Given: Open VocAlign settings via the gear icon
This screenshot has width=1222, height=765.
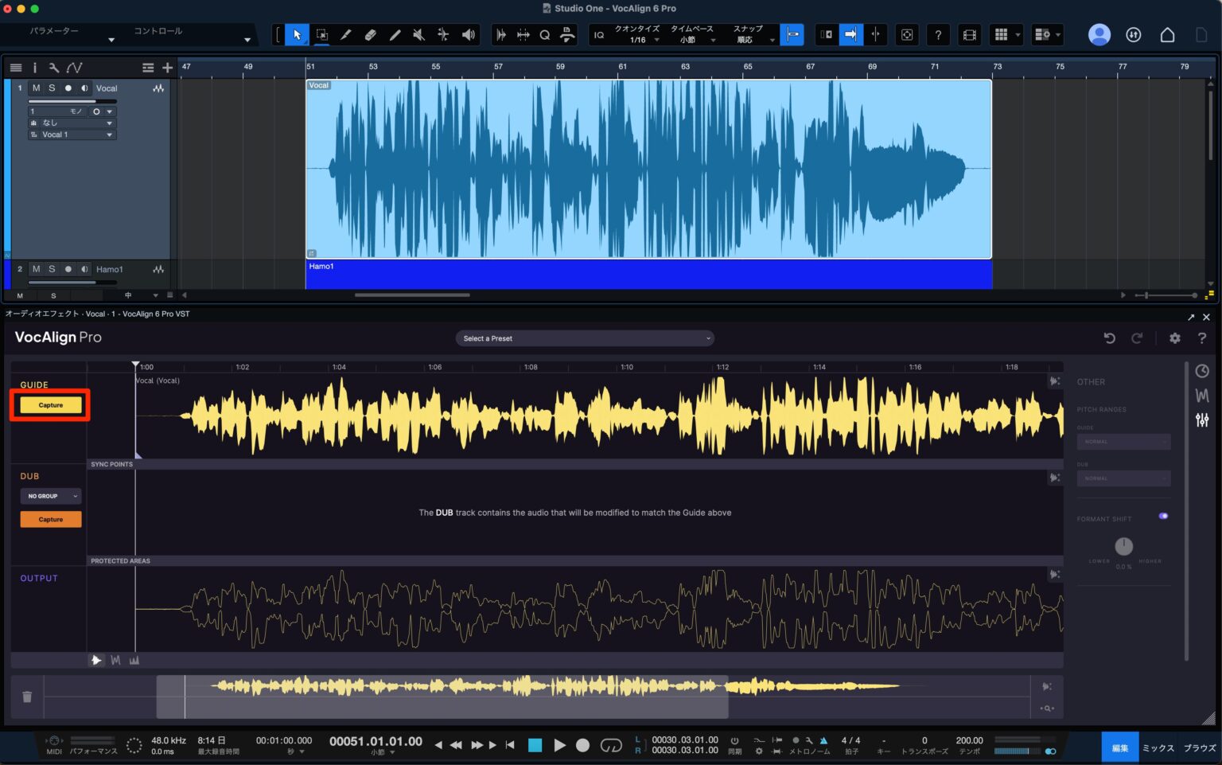Looking at the screenshot, I should coord(1175,338).
